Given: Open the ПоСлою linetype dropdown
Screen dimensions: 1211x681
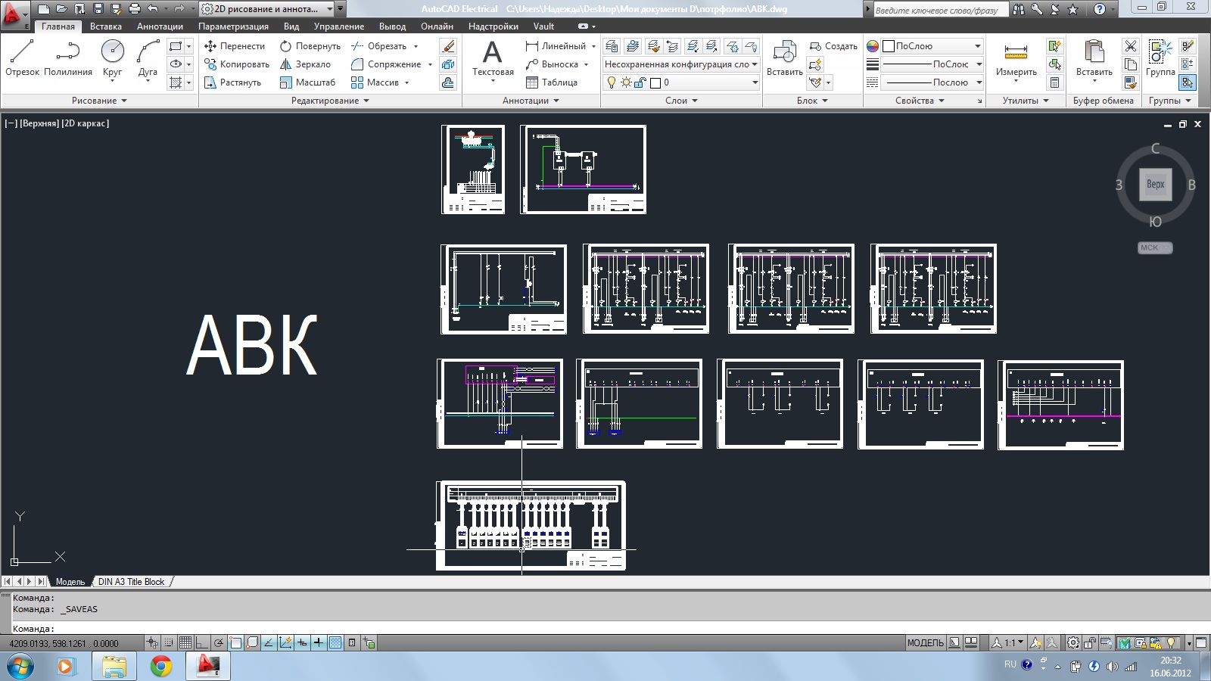Looking at the screenshot, I should [x=932, y=82].
